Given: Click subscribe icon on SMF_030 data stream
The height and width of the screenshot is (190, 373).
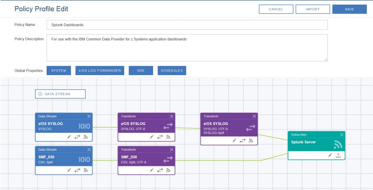Looking at the screenshot, I should click(x=86, y=170).
